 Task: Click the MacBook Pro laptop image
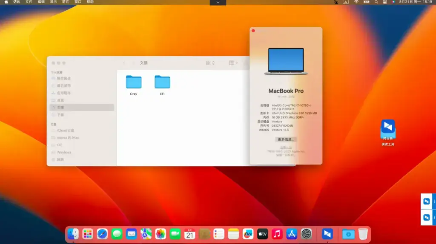[286, 61]
